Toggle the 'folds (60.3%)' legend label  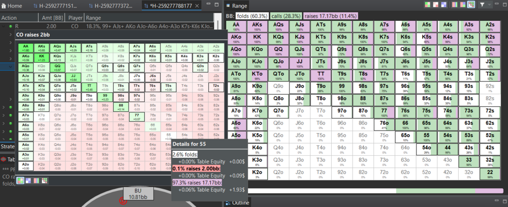(252, 17)
